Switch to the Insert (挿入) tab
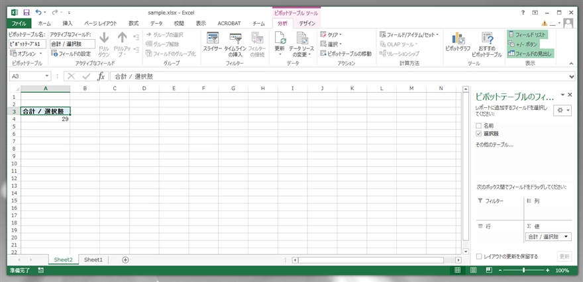This screenshot has height=282, width=583. click(68, 23)
